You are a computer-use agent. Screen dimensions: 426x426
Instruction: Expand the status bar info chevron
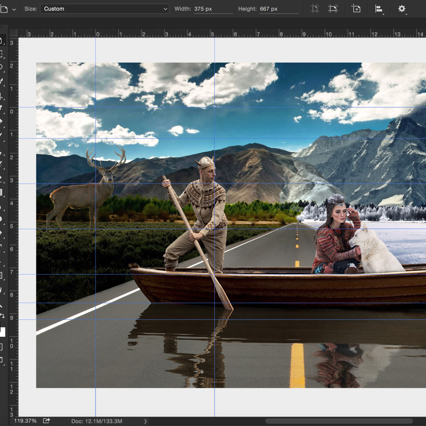click(145, 421)
